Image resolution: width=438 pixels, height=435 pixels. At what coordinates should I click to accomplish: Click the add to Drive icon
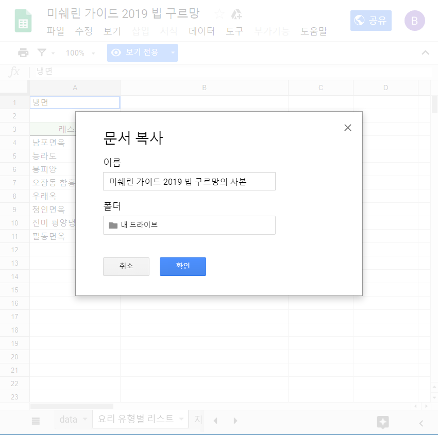[237, 14]
